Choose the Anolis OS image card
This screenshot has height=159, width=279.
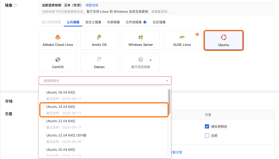click(99, 40)
